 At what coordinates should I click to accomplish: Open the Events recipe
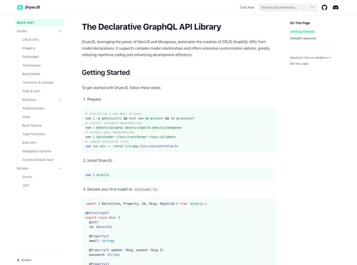click(x=28, y=177)
